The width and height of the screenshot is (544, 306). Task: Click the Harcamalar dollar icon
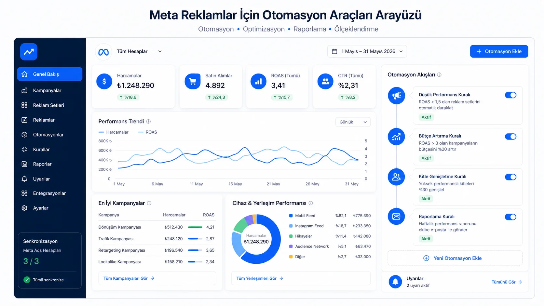104,82
